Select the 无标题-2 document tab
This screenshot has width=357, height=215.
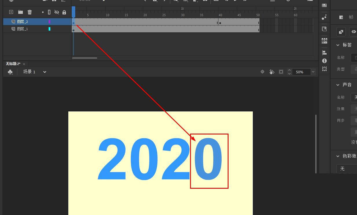[13, 64]
